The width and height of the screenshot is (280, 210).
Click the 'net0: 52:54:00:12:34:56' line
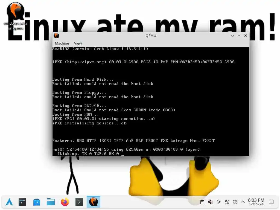coord(126,149)
